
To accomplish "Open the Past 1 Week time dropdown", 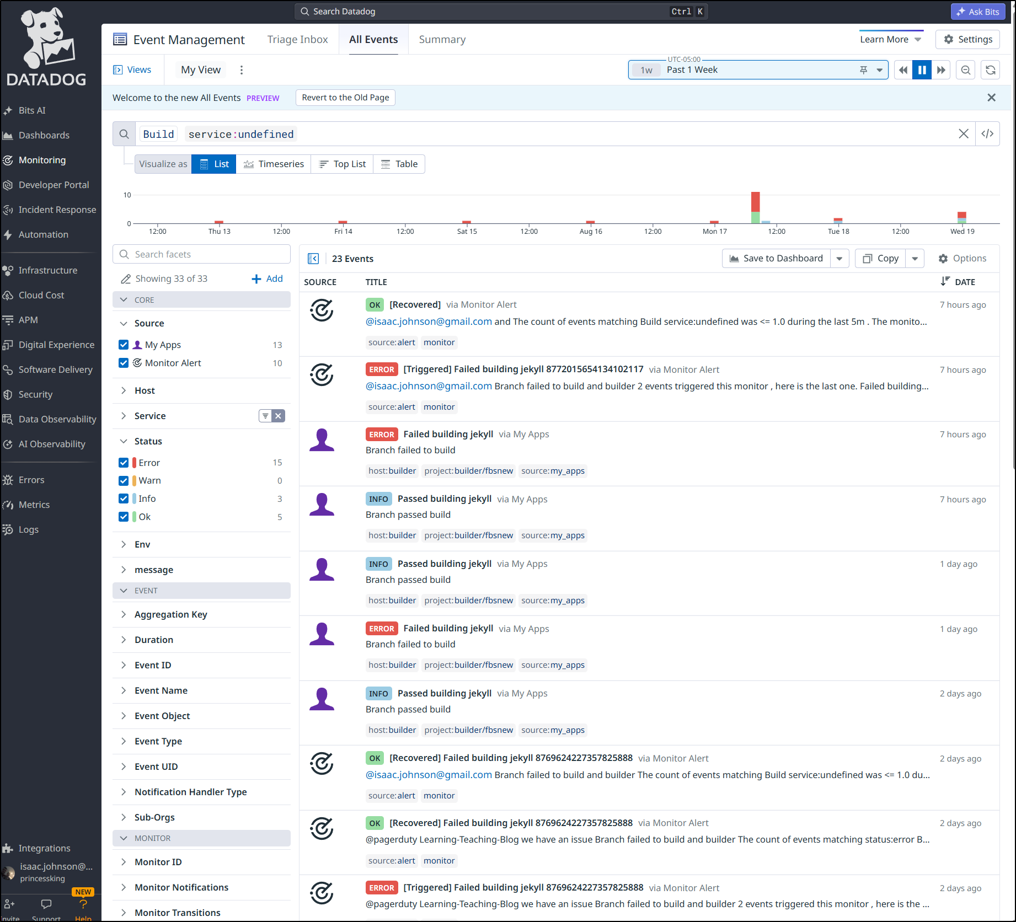I will point(879,70).
